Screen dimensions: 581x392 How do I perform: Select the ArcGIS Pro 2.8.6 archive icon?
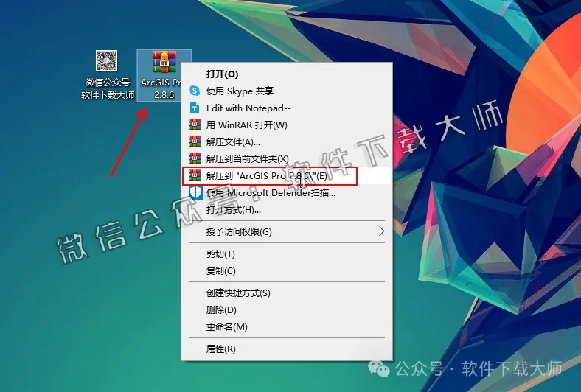coord(164,62)
